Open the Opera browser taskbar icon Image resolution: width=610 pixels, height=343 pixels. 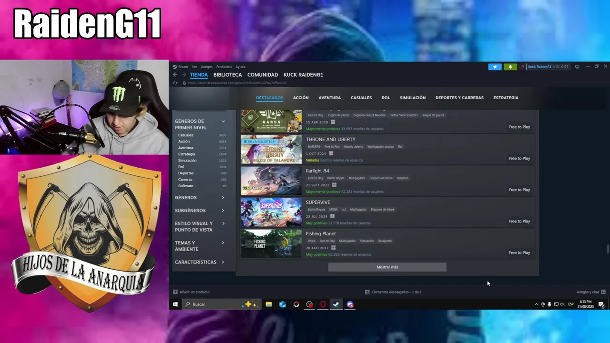[323, 304]
